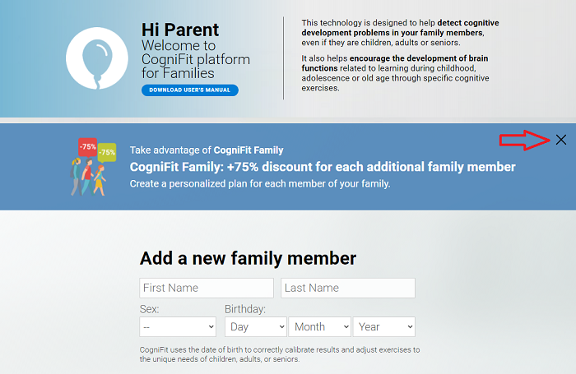
Task: Click the red arrow pointing at close
Action: tap(524, 141)
